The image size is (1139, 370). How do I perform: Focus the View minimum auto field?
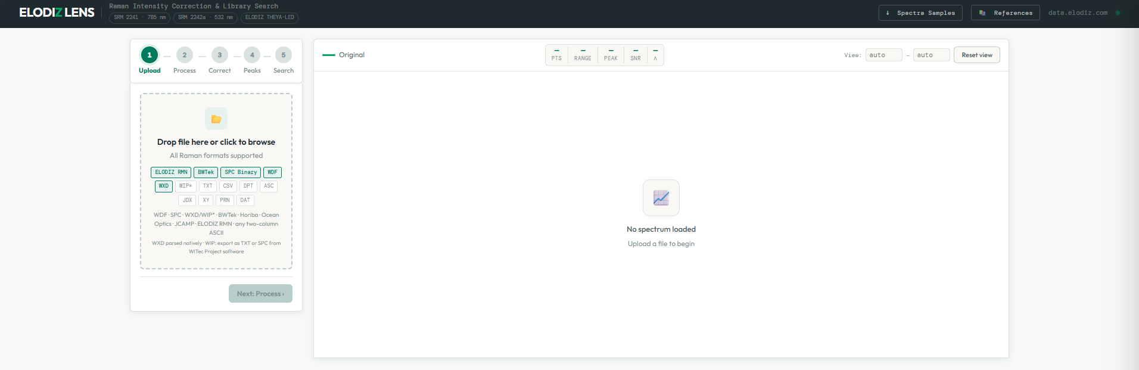(883, 55)
